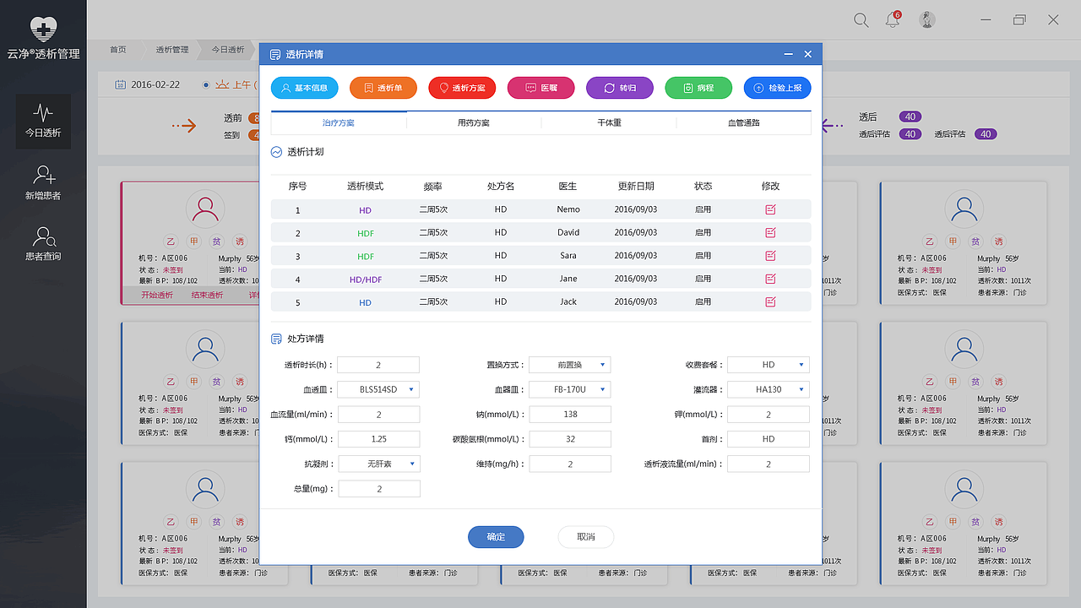The image size is (1081, 608).
Task: Switch to the 干体重 tab
Action: click(x=608, y=122)
